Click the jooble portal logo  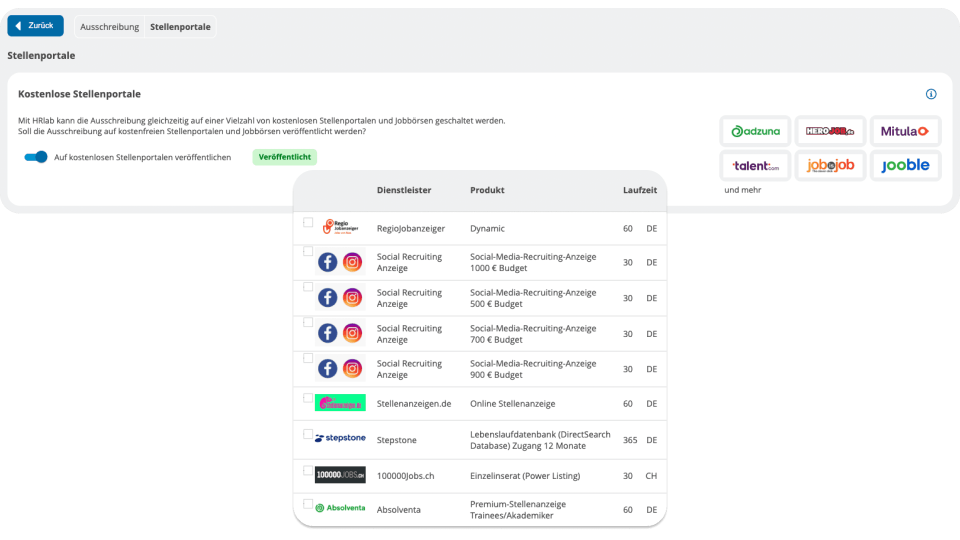tap(905, 166)
